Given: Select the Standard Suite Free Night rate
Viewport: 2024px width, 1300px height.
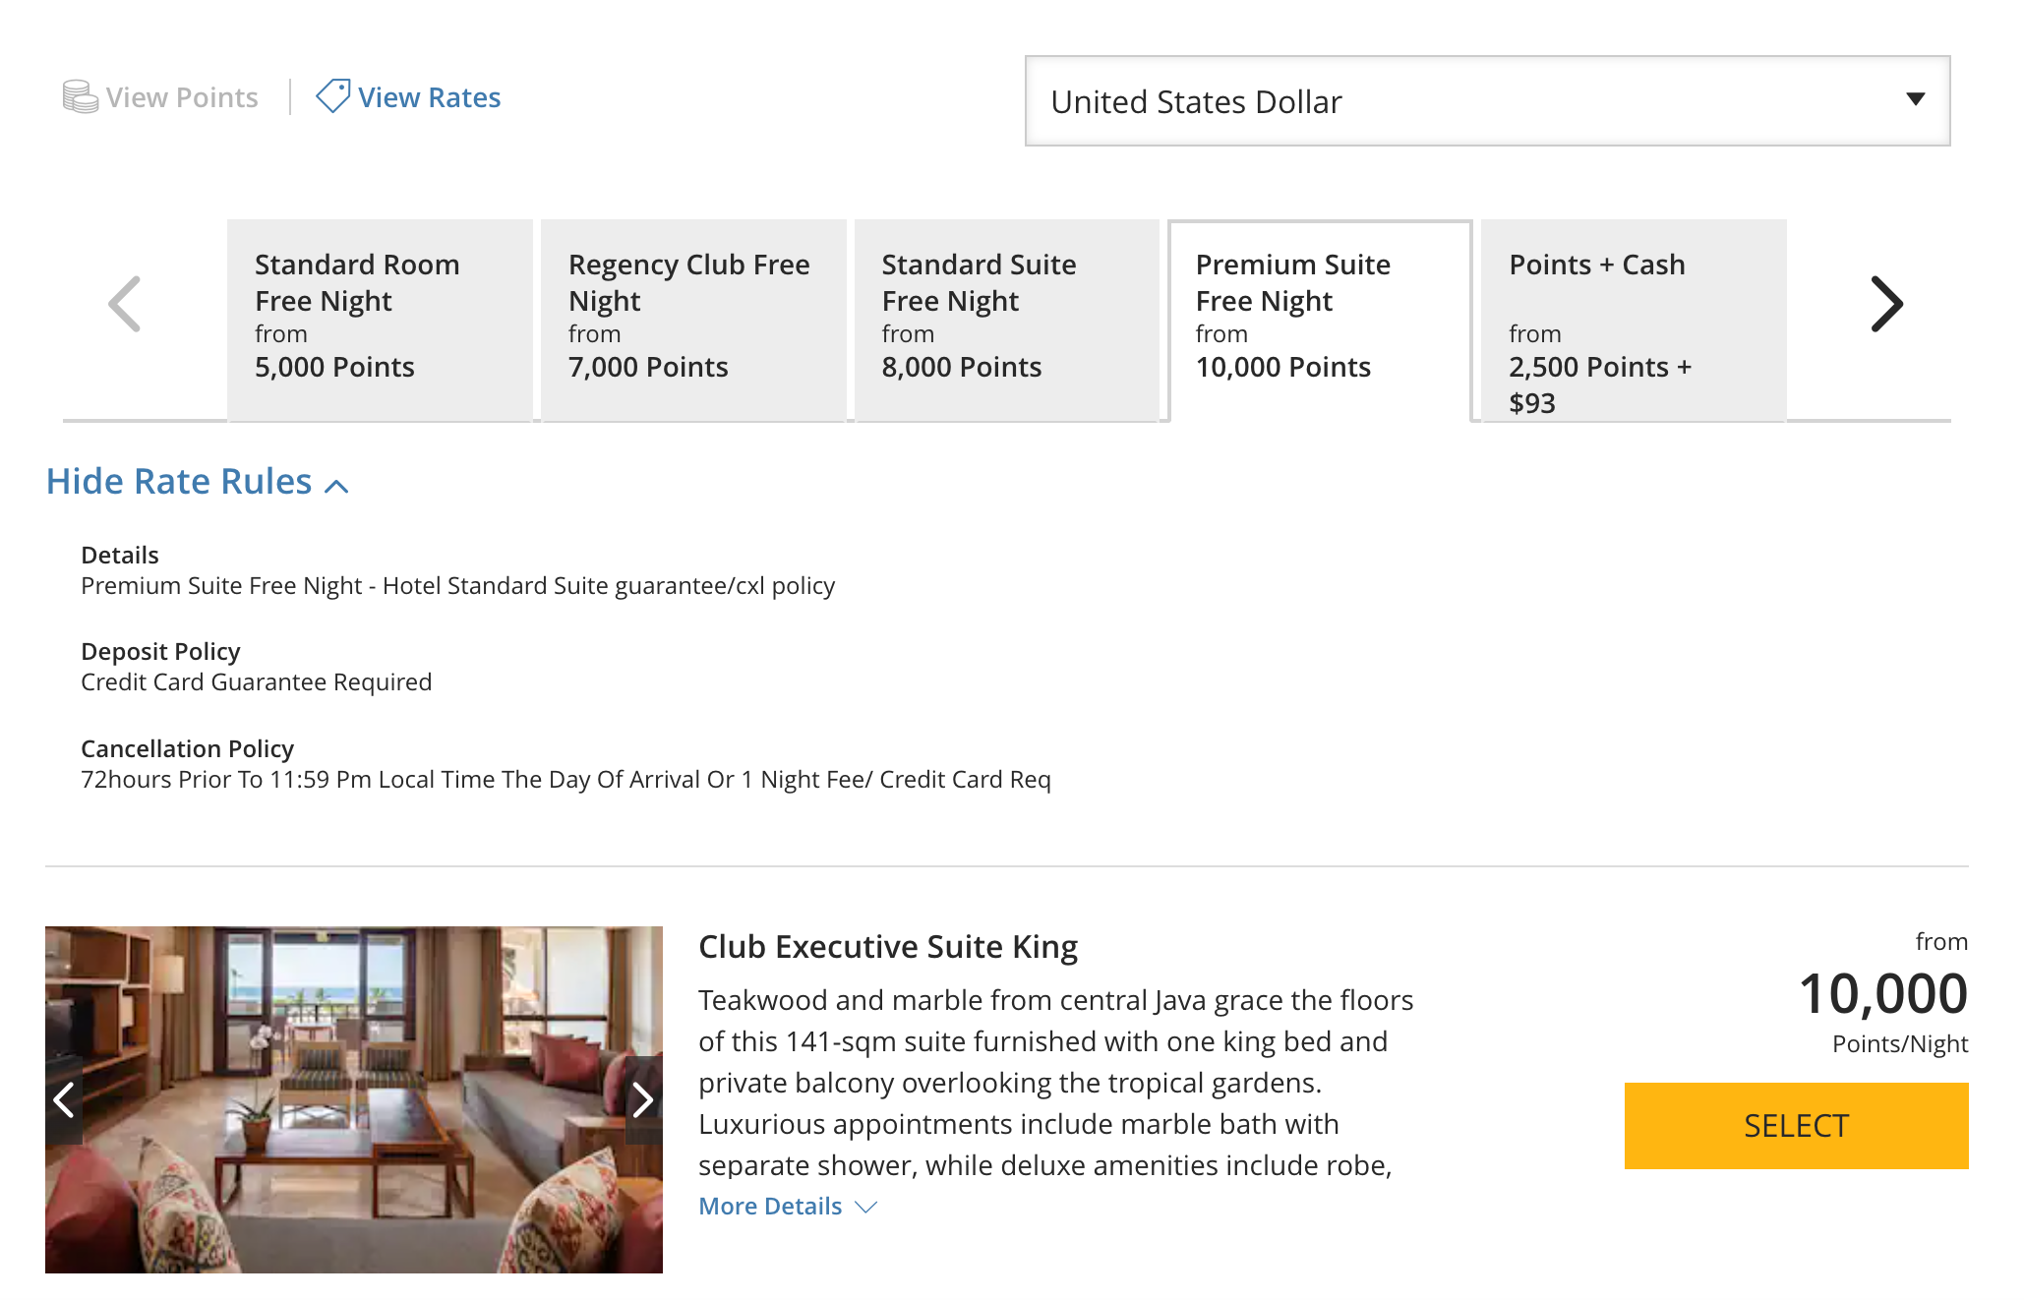Looking at the screenshot, I should 1006,315.
